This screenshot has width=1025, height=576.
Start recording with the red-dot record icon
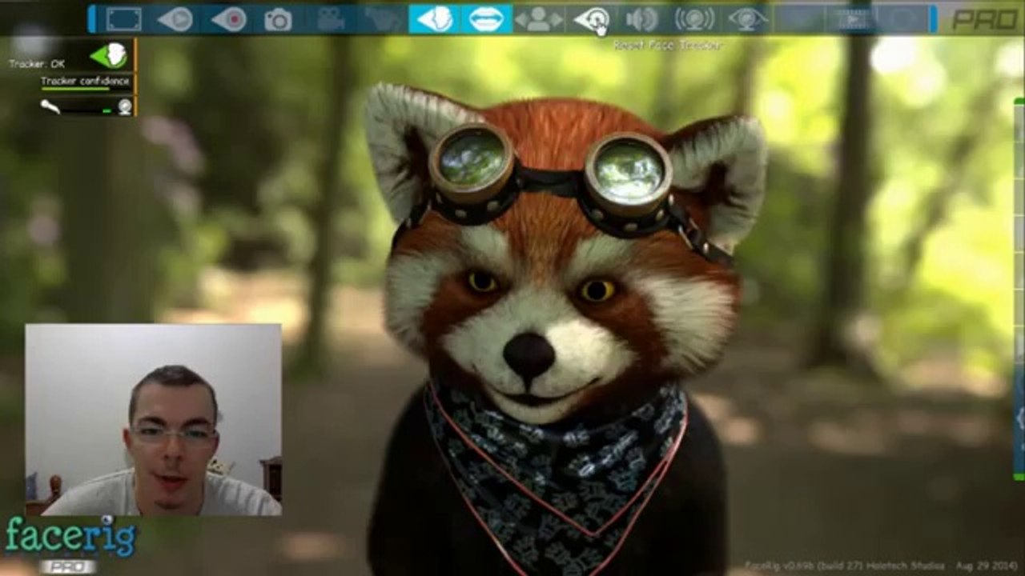(x=229, y=19)
